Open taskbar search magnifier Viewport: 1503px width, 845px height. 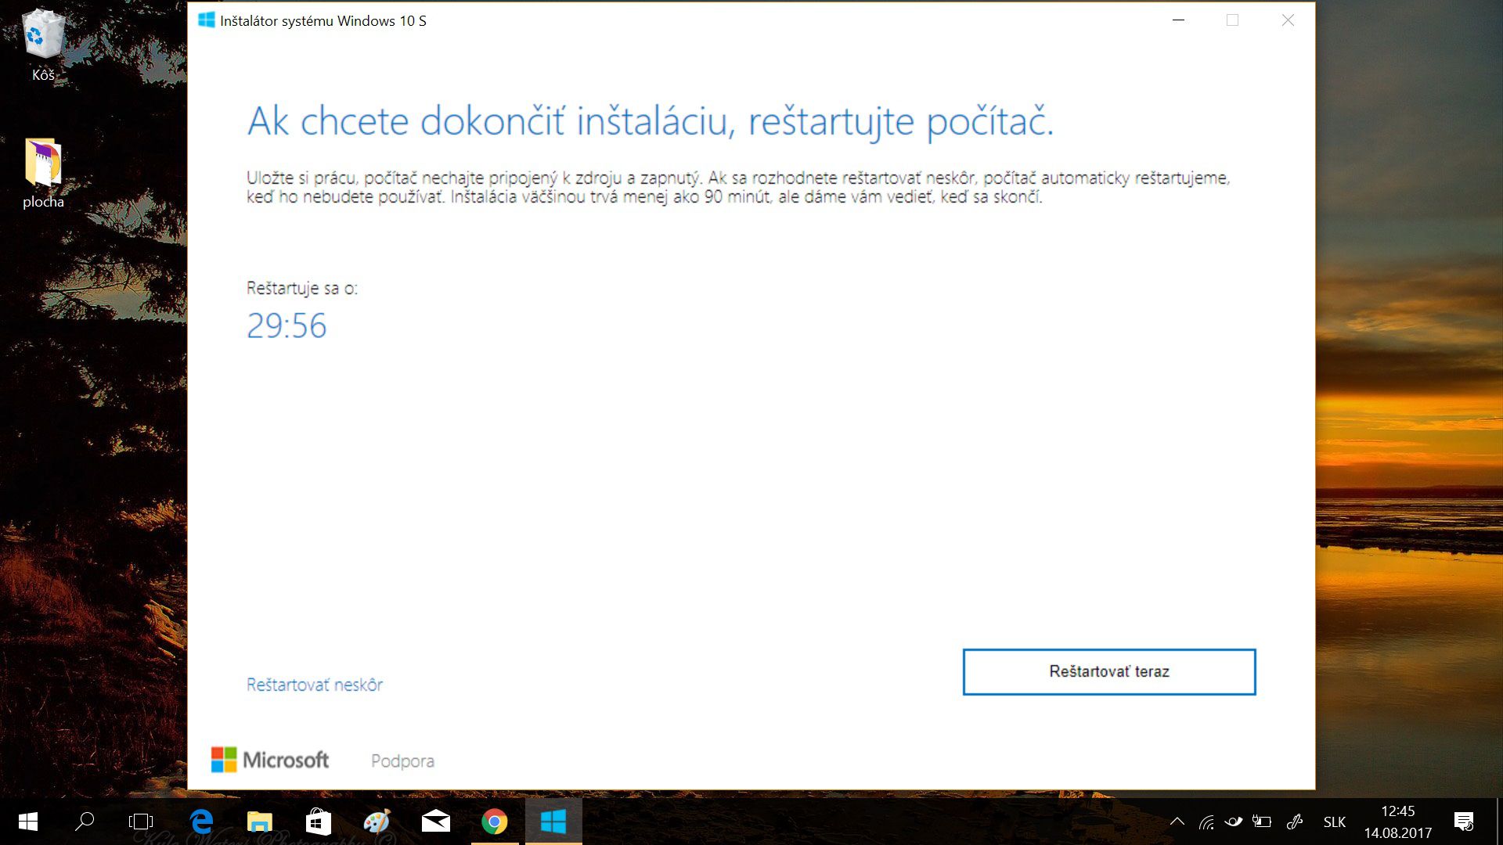(85, 822)
